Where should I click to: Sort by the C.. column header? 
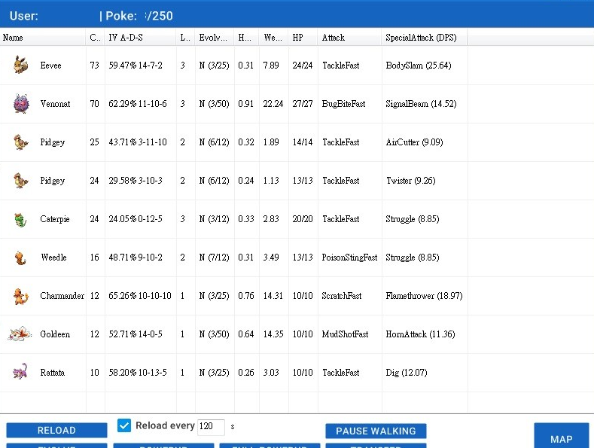(x=96, y=38)
